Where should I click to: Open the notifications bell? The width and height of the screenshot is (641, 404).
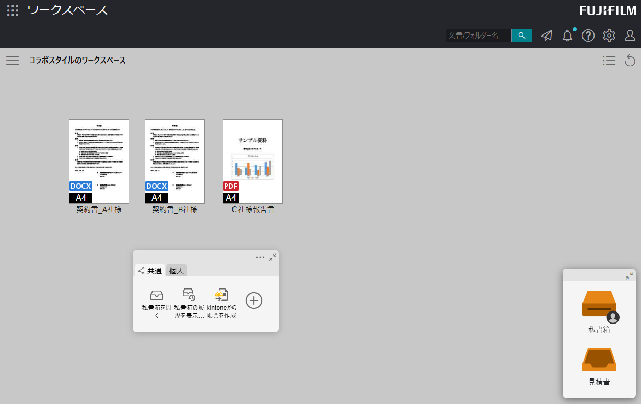pos(567,36)
